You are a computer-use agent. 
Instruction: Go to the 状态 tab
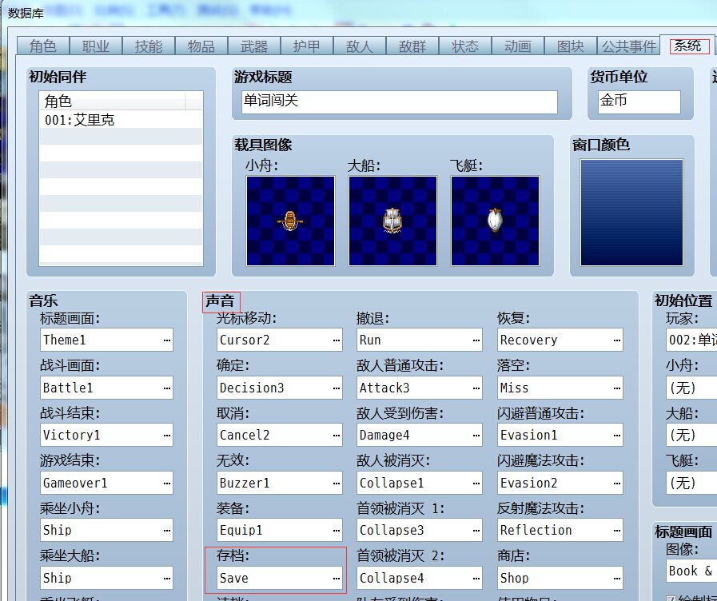pos(465,46)
